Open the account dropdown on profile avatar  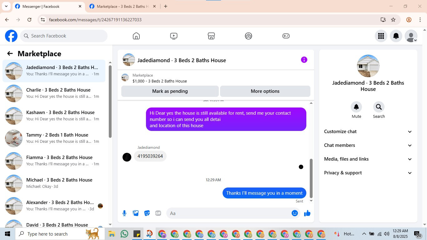411,36
